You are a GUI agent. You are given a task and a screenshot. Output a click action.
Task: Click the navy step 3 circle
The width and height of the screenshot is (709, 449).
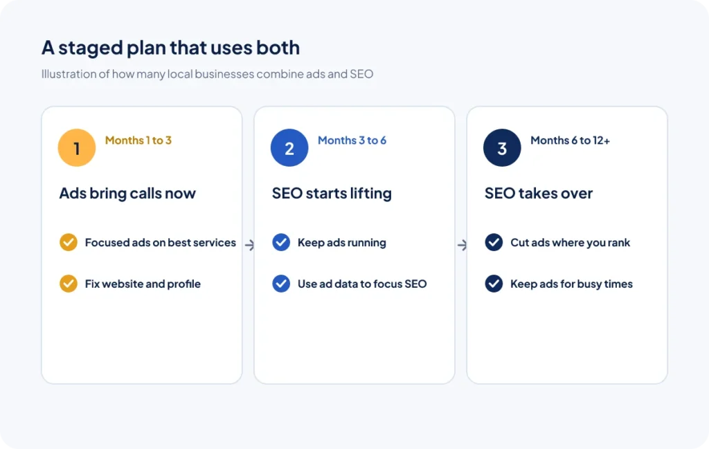tap(502, 148)
